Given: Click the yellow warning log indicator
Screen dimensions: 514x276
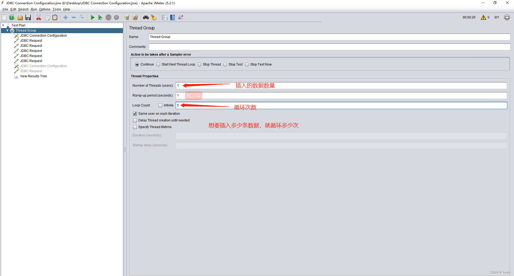Looking at the screenshot, I should (x=484, y=17).
